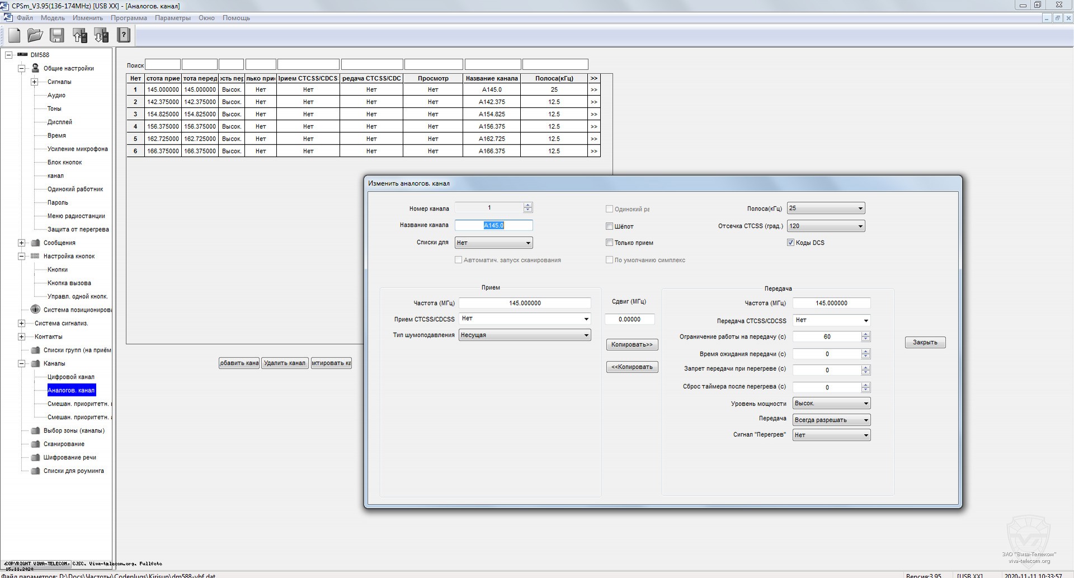Open the Параметры menu
The image size is (1074, 578).
172,18
